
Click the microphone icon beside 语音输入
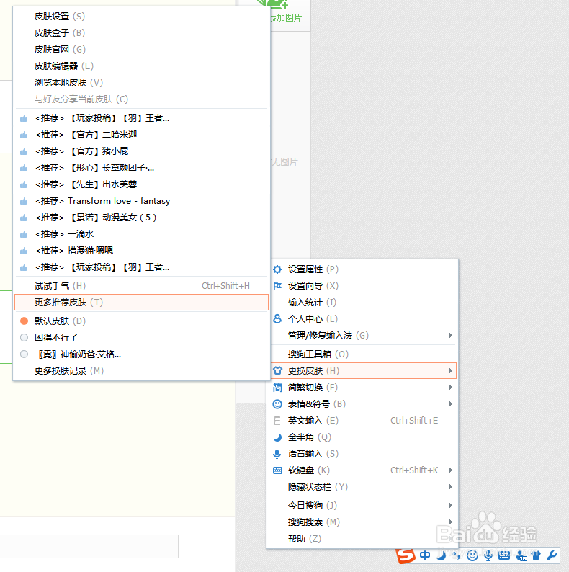pyautogui.click(x=277, y=454)
